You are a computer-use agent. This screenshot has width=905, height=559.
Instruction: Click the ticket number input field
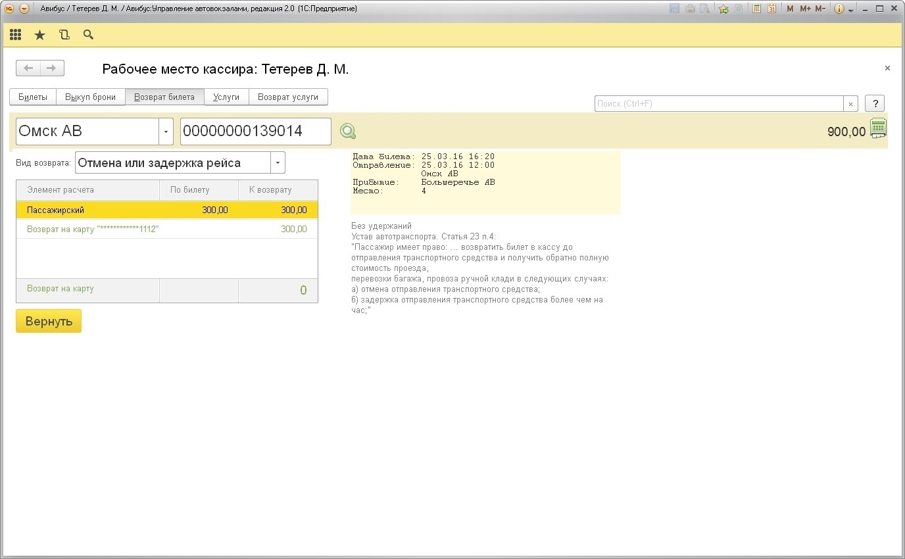tap(255, 132)
